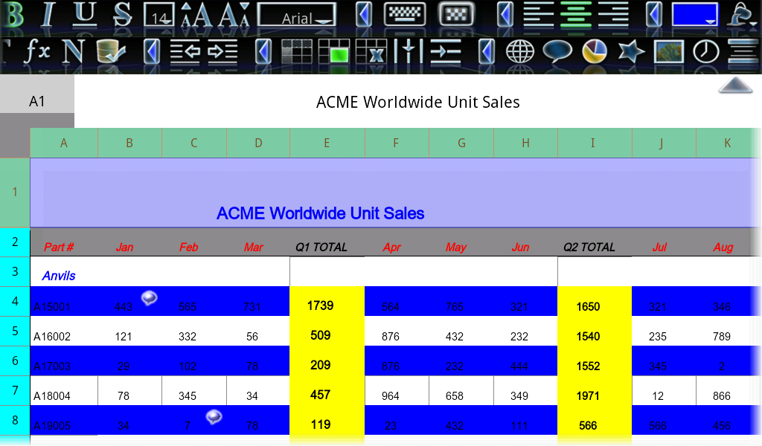Click the grid icon with green cell
Screen dimensions: 762x446
pos(334,51)
